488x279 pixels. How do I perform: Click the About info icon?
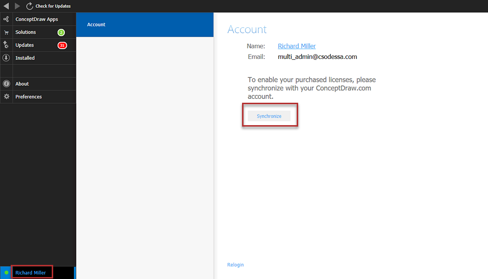point(6,84)
